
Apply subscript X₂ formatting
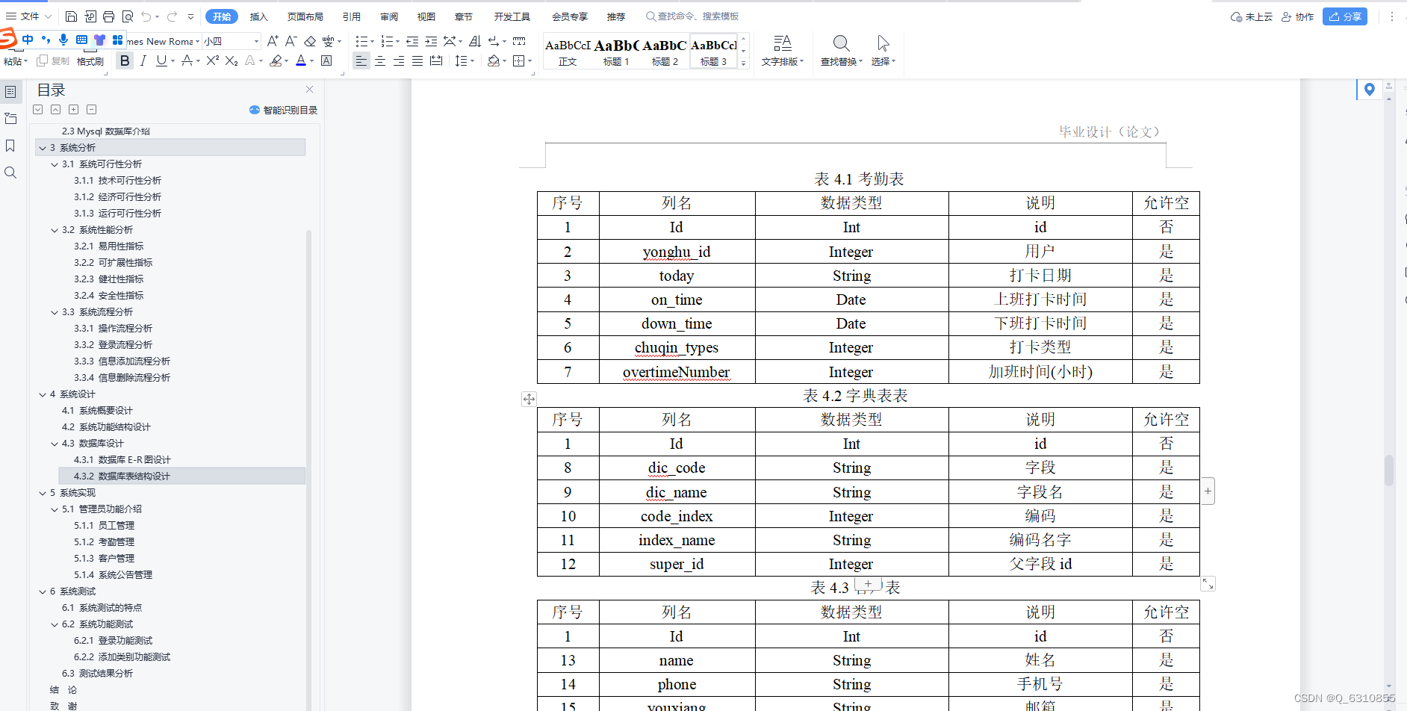pos(232,60)
